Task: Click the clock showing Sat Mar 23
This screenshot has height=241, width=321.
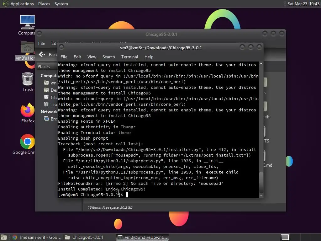Action: (303, 4)
